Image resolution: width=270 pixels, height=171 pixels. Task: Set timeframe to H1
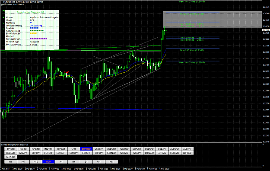tap(61, 161)
